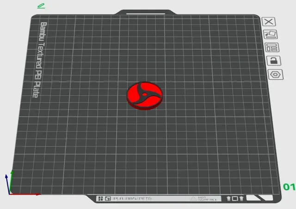Open plate settings hexagon icon
The height and width of the screenshot is (209, 296).
276,74
